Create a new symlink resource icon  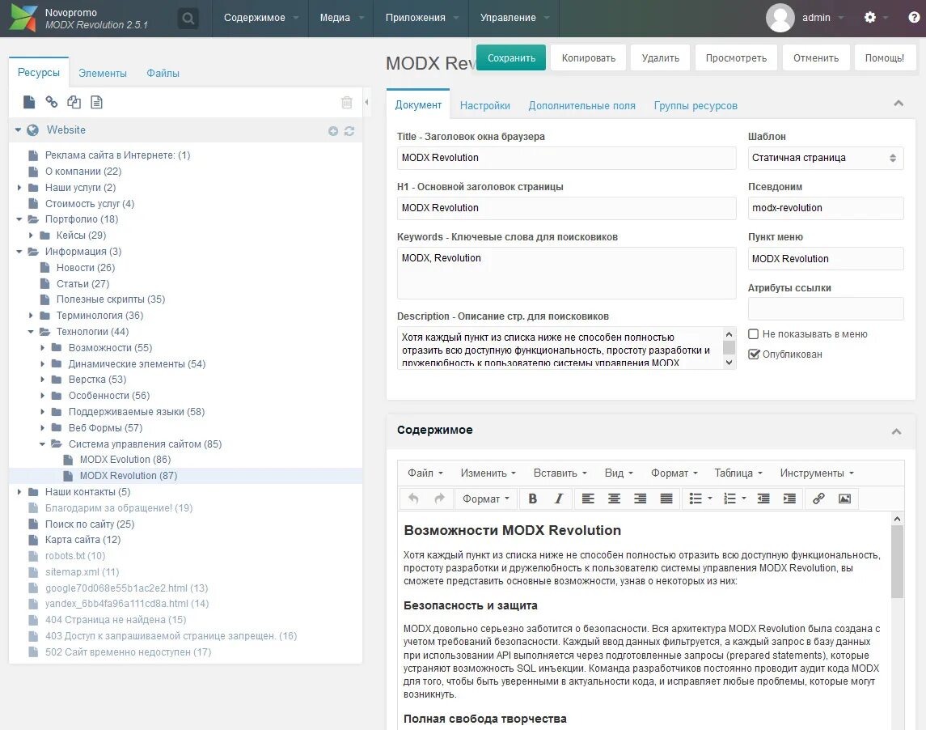pos(74,102)
